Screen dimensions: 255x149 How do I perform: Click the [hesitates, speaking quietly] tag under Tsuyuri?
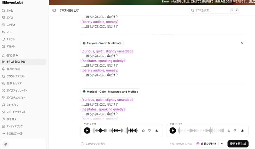click(x=103, y=61)
